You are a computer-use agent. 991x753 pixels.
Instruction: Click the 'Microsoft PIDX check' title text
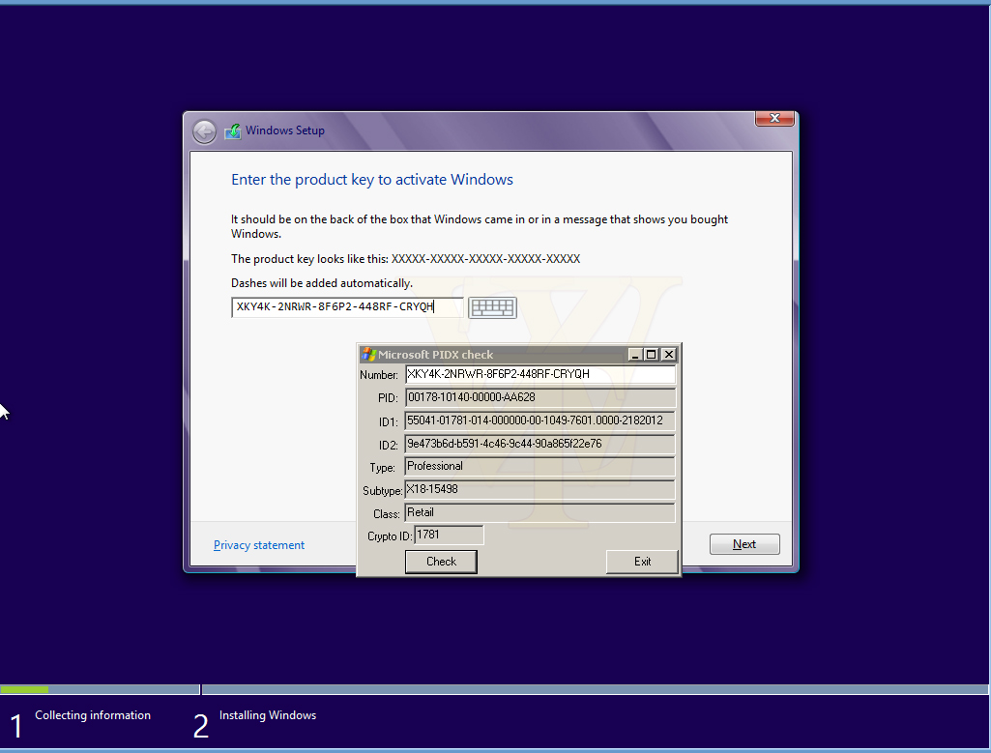click(435, 355)
